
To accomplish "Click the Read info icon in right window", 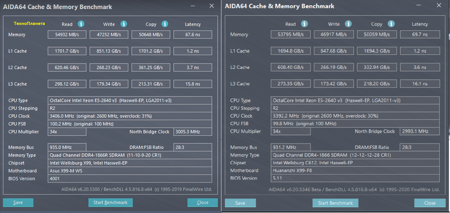I will click(x=305, y=24).
